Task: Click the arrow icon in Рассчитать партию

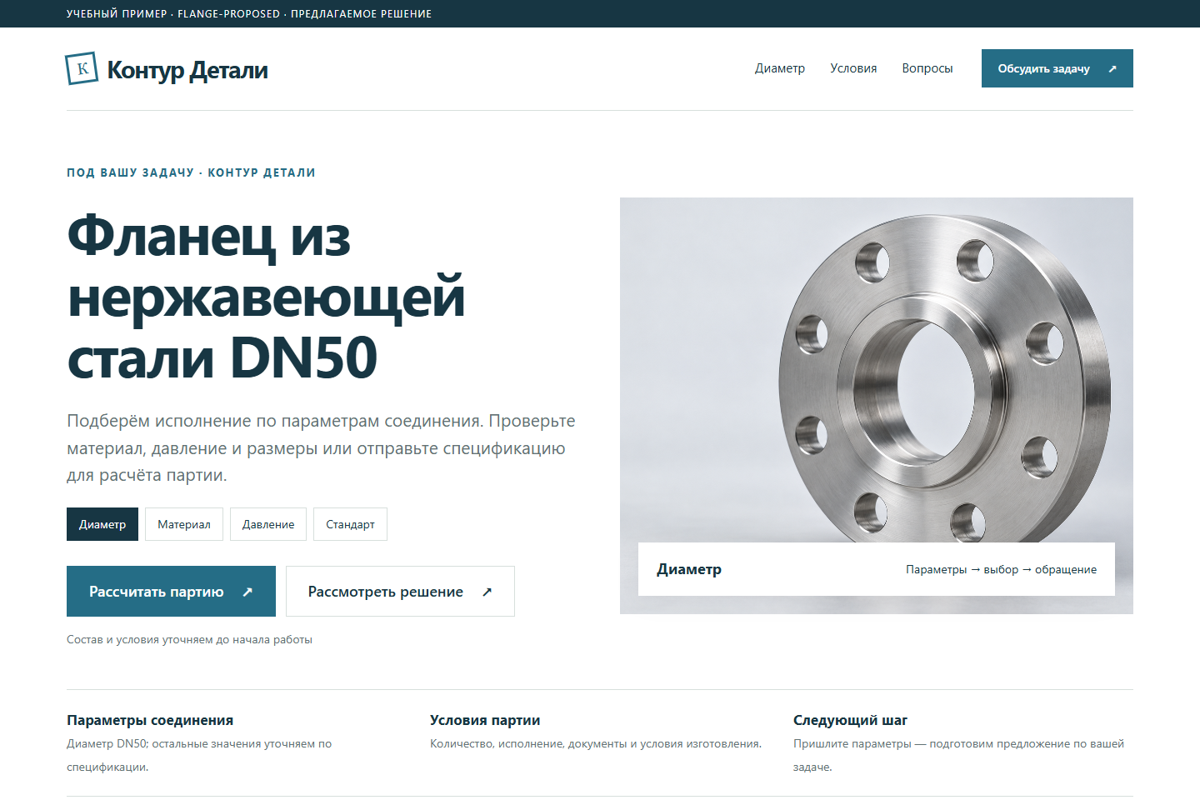Action: [x=247, y=592]
